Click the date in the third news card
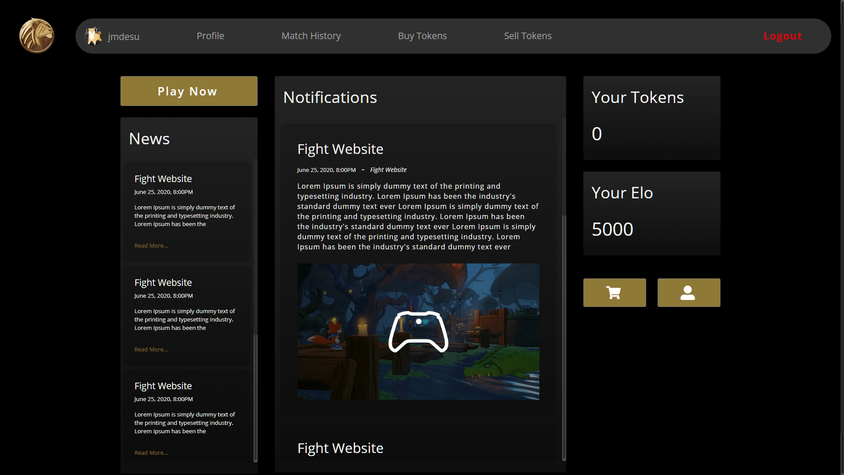844x475 pixels. point(164,399)
